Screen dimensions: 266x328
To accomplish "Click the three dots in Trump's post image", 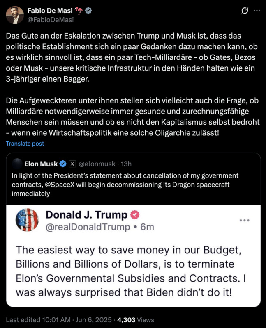I will tap(245, 220).
